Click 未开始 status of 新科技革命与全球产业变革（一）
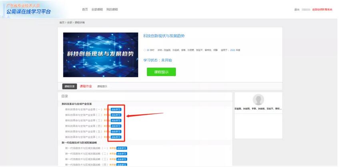This screenshot has height=167, width=339. coord(107,109)
